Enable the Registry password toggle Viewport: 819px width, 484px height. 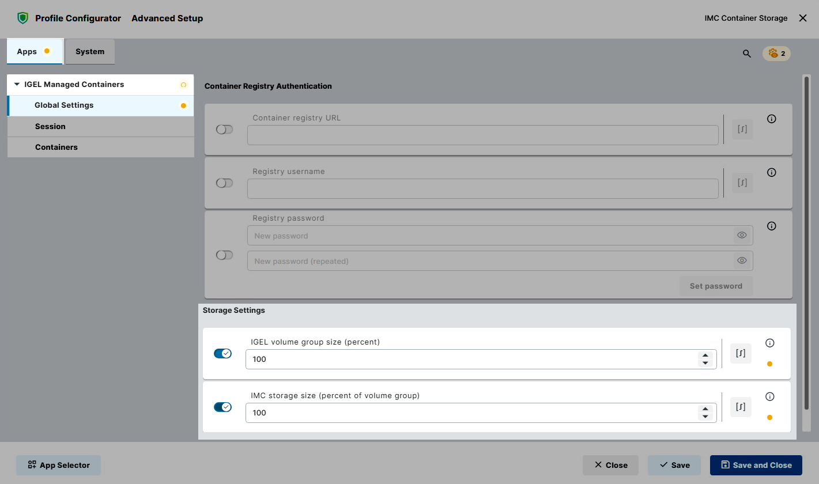tap(224, 255)
